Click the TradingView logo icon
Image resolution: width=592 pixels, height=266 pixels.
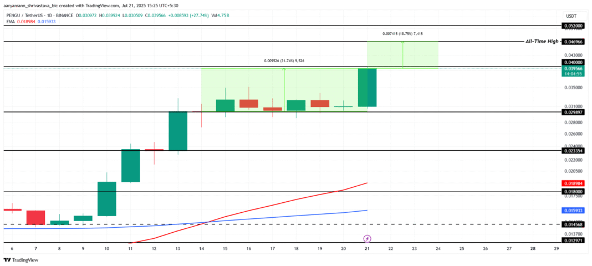7,260
